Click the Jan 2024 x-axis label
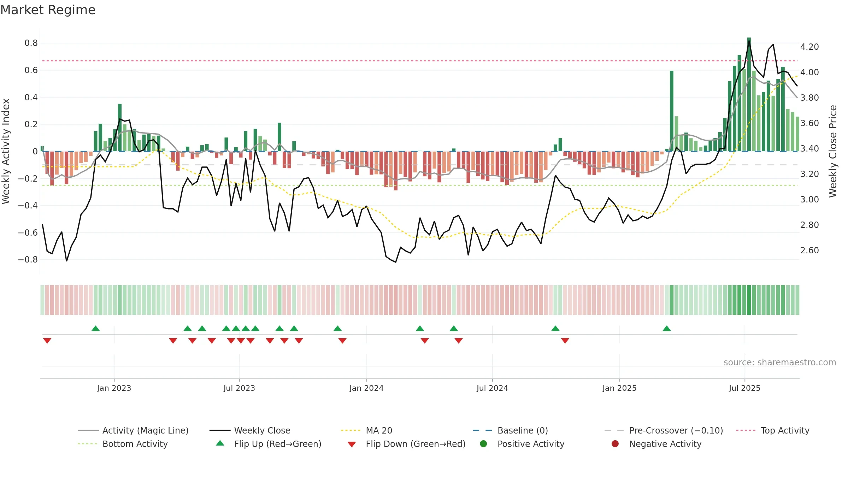The width and height of the screenshot is (848, 477). (x=366, y=388)
